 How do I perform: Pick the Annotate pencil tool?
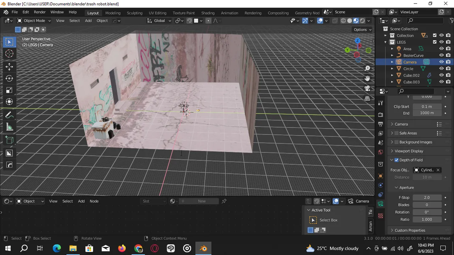10,115
